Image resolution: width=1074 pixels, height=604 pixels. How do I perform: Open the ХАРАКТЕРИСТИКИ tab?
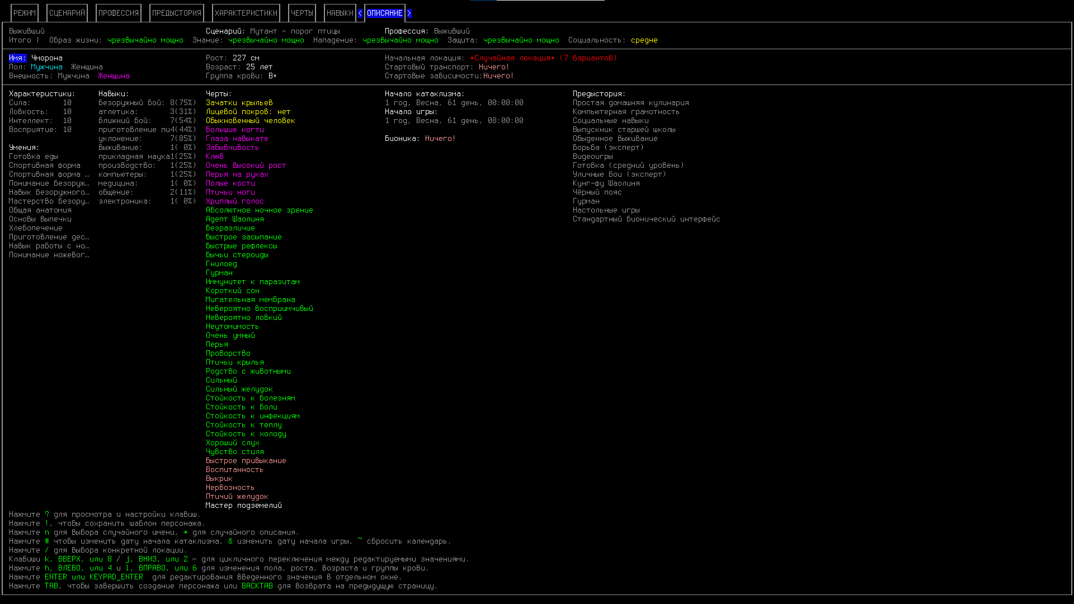pos(246,13)
